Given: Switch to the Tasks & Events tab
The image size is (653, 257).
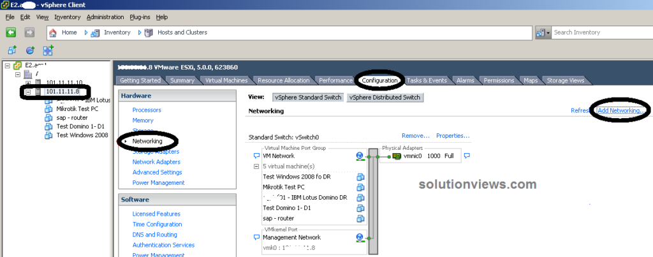Looking at the screenshot, I should tap(427, 80).
